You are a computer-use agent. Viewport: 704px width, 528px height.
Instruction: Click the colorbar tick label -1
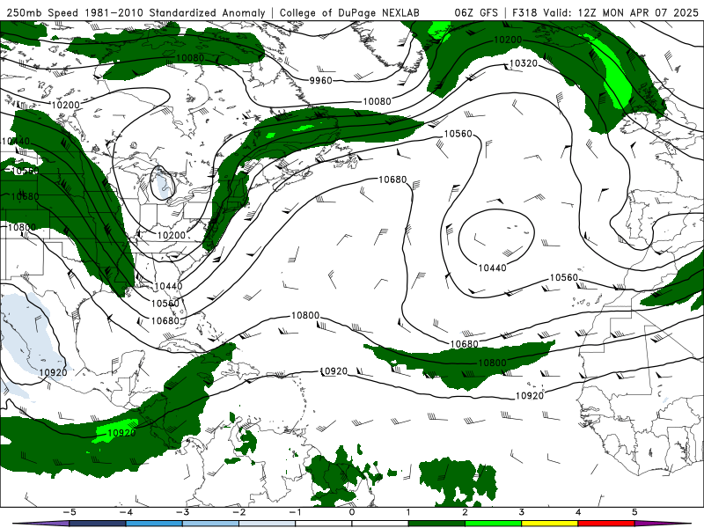coord(295,512)
